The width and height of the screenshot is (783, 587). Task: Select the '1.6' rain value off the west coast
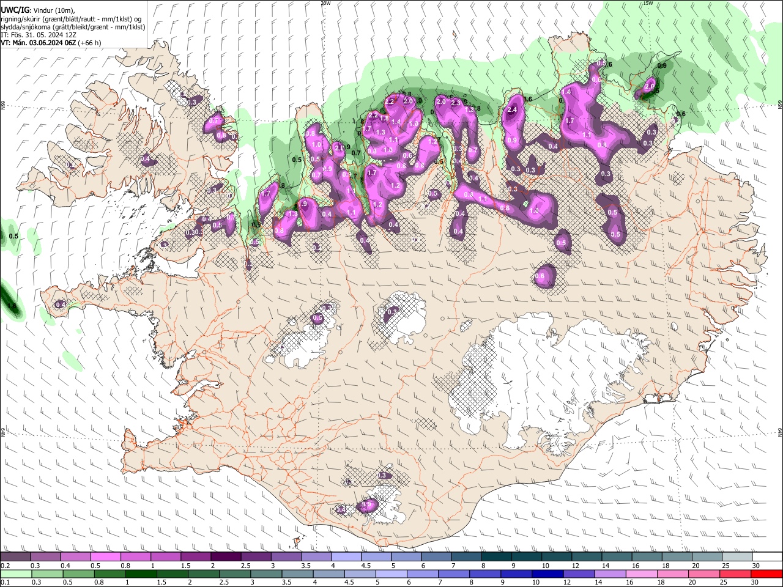[12, 306]
